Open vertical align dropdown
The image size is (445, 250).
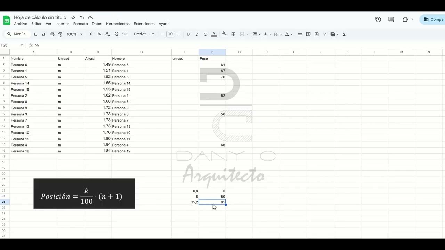(267, 34)
